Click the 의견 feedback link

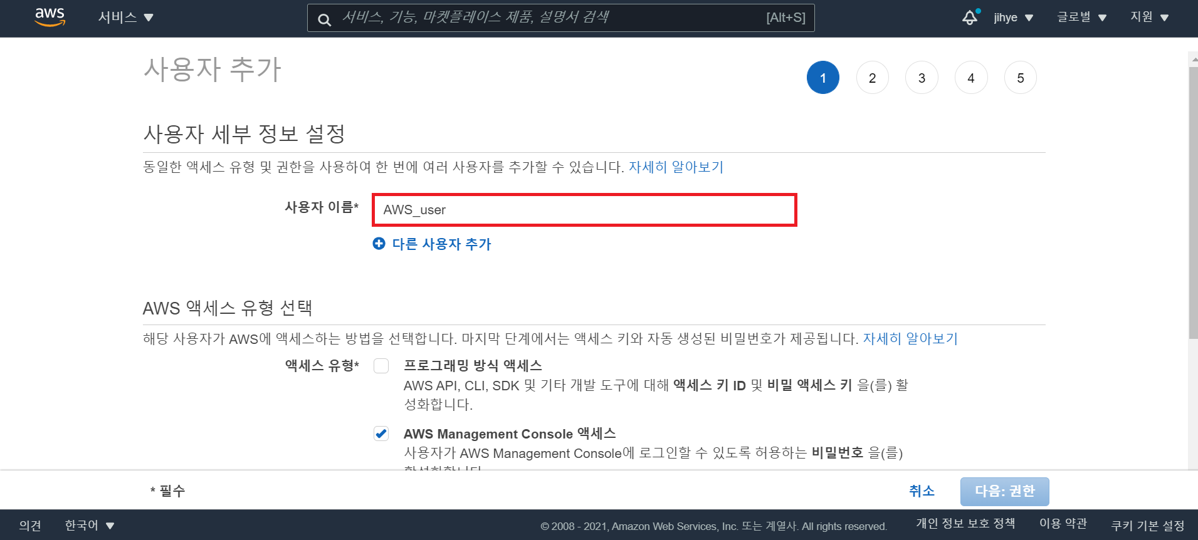[30, 525]
